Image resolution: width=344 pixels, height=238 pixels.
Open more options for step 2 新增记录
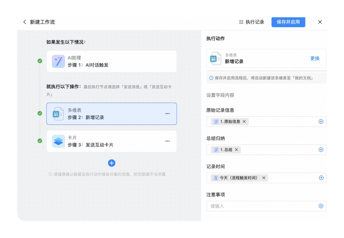168,114
